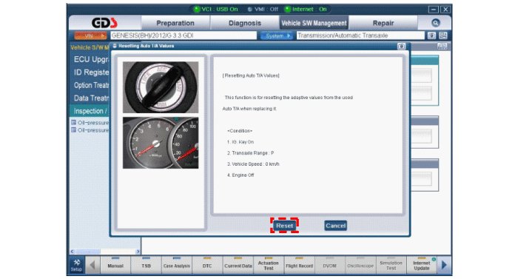This screenshot has height=279, width=518.
Task: Click the GENESIS vehicle info field
Action: coord(184,36)
